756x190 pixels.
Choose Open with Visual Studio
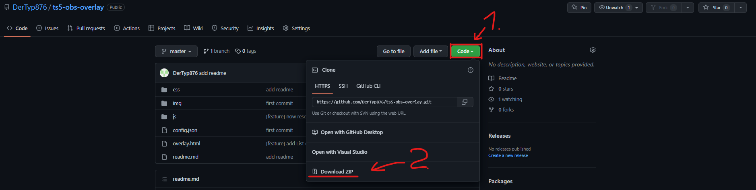point(339,152)
